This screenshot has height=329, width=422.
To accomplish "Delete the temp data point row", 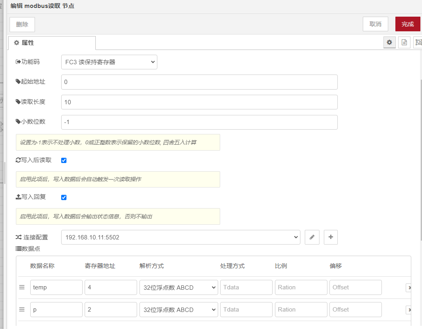I will point(408,287).
